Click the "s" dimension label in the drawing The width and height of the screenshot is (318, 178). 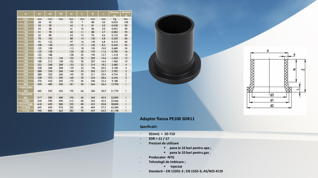294,54
